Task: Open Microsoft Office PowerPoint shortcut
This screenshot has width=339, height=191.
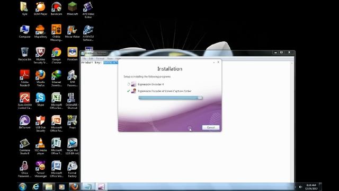Action: tap(57, 124)
